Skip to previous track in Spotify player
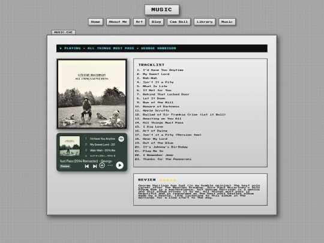The height and width of the screenshot is (243, 324). (87, 166)
